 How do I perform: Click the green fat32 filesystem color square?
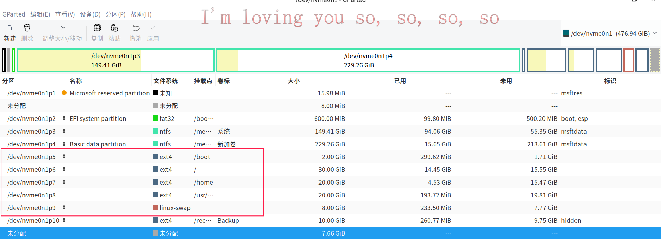(x=155, y=118)
